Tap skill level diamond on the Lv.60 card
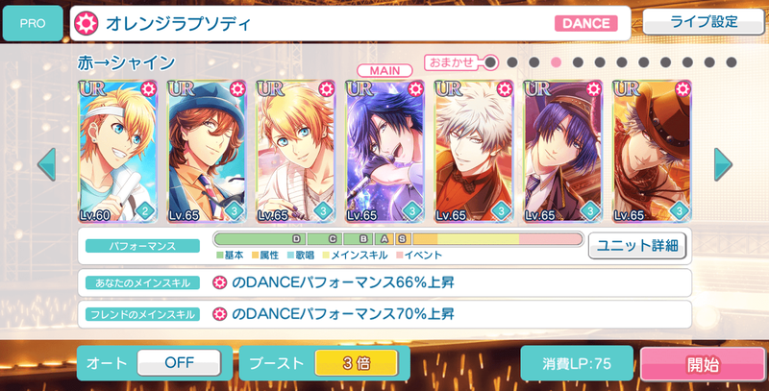The image size is (769, 391). 145,211
